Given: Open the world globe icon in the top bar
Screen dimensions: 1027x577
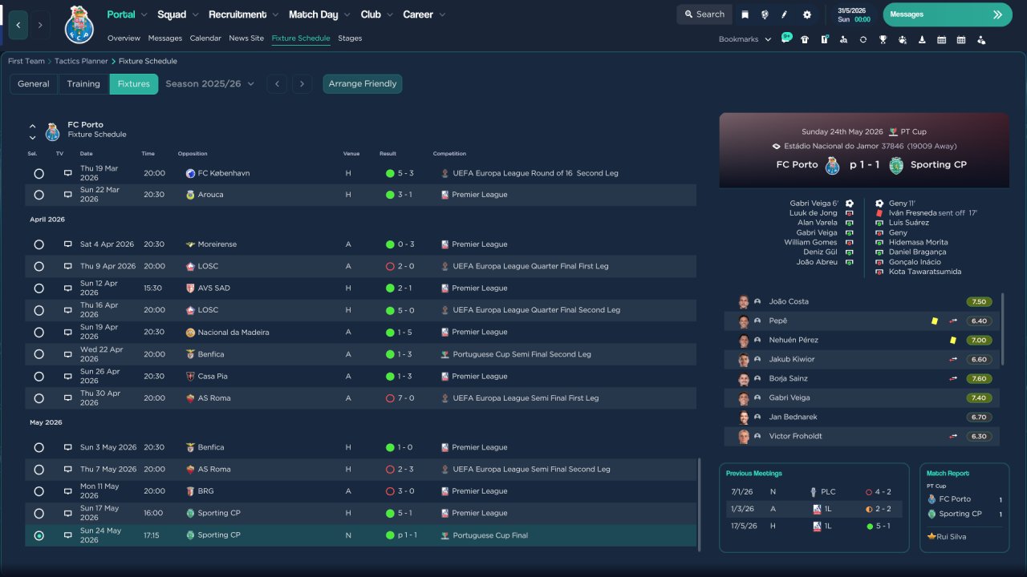Looking at the screenshot, I should pyautogui.click(x=765, y=14).
